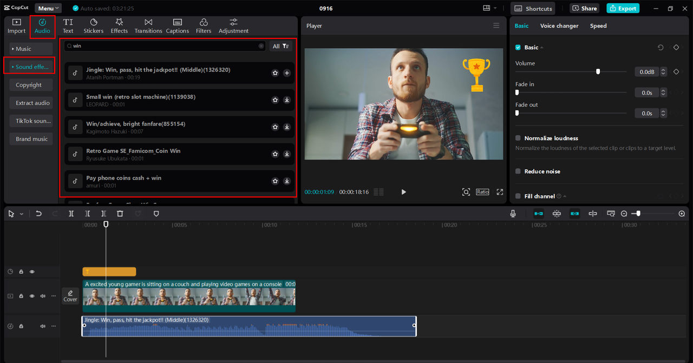Screen dimensions: 693x363
Task: Expand the Music category
Action: pyautogui.click(x=31, y=49)
